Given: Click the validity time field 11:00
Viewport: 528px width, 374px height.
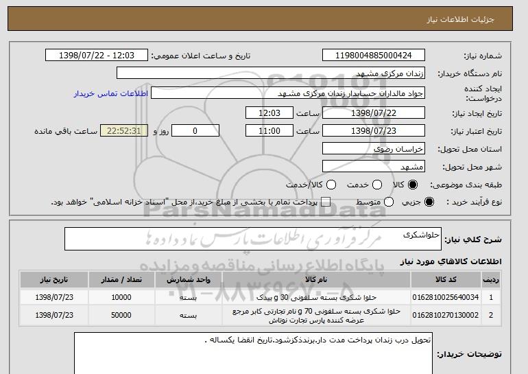Looking at the screenshot, I should 269,131.
